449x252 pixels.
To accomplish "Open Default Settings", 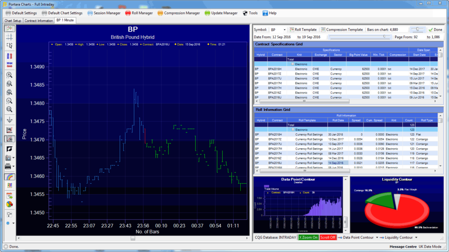I will 21,13.
